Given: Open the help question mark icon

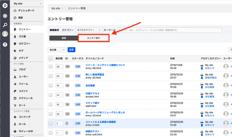Looking at the screenshot, I should pyautogui.click(x=5, y=44).
